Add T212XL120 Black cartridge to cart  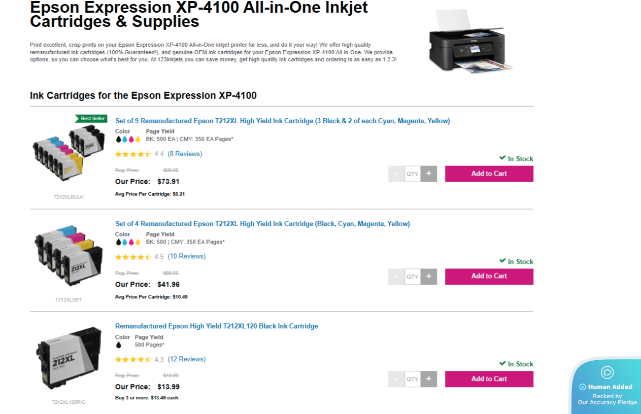point(489,379)
